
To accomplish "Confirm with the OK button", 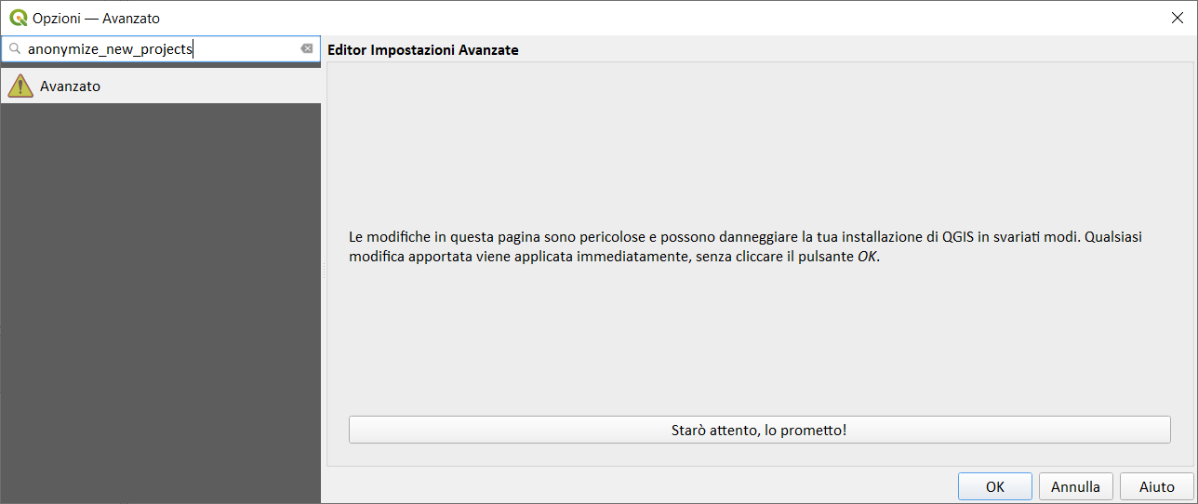I will point(994,486).
